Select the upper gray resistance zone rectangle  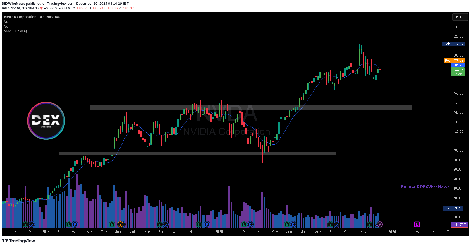[x=251, y=107]
